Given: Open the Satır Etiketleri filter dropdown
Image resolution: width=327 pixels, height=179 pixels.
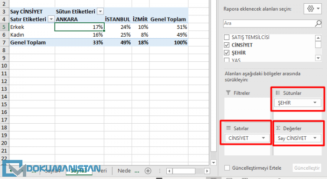Looking at the screenshot, I should pos(51,20).
